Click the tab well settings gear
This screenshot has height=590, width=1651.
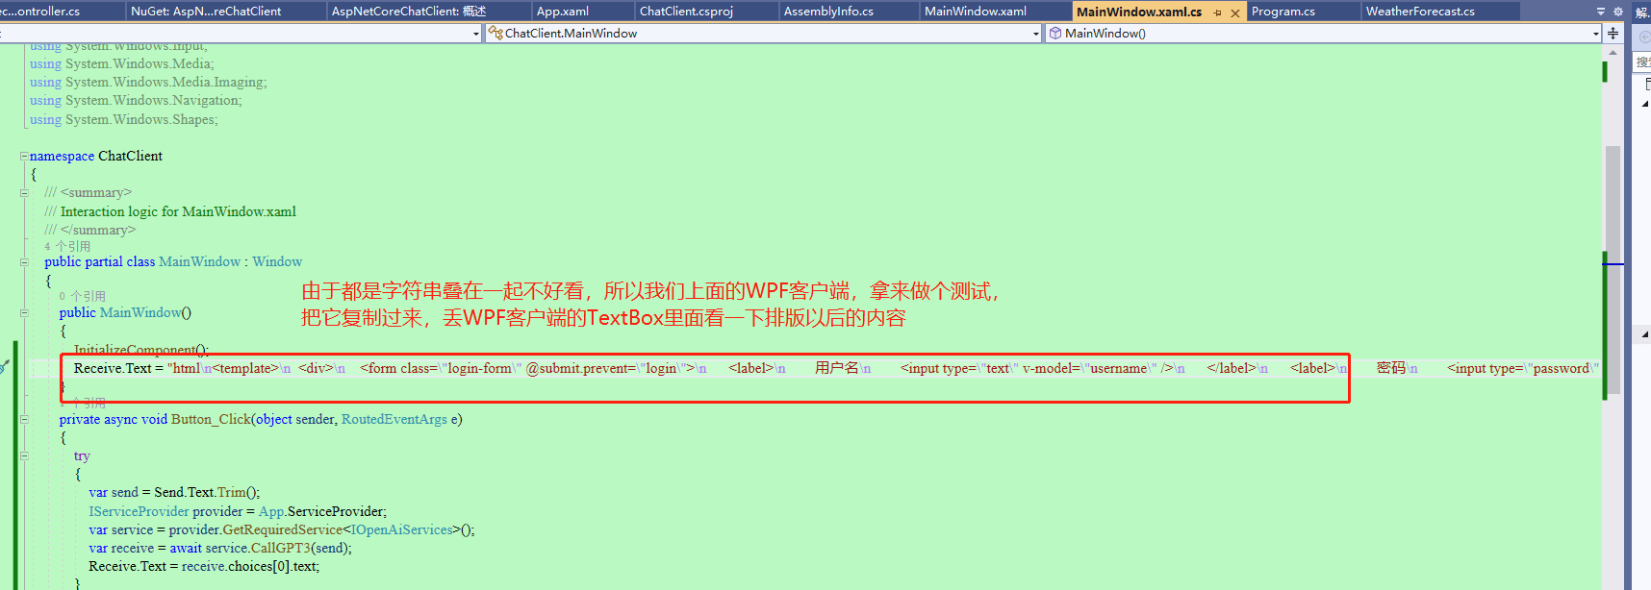(1617, 12)
